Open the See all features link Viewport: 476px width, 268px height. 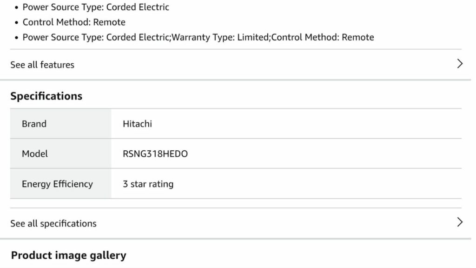42,65
